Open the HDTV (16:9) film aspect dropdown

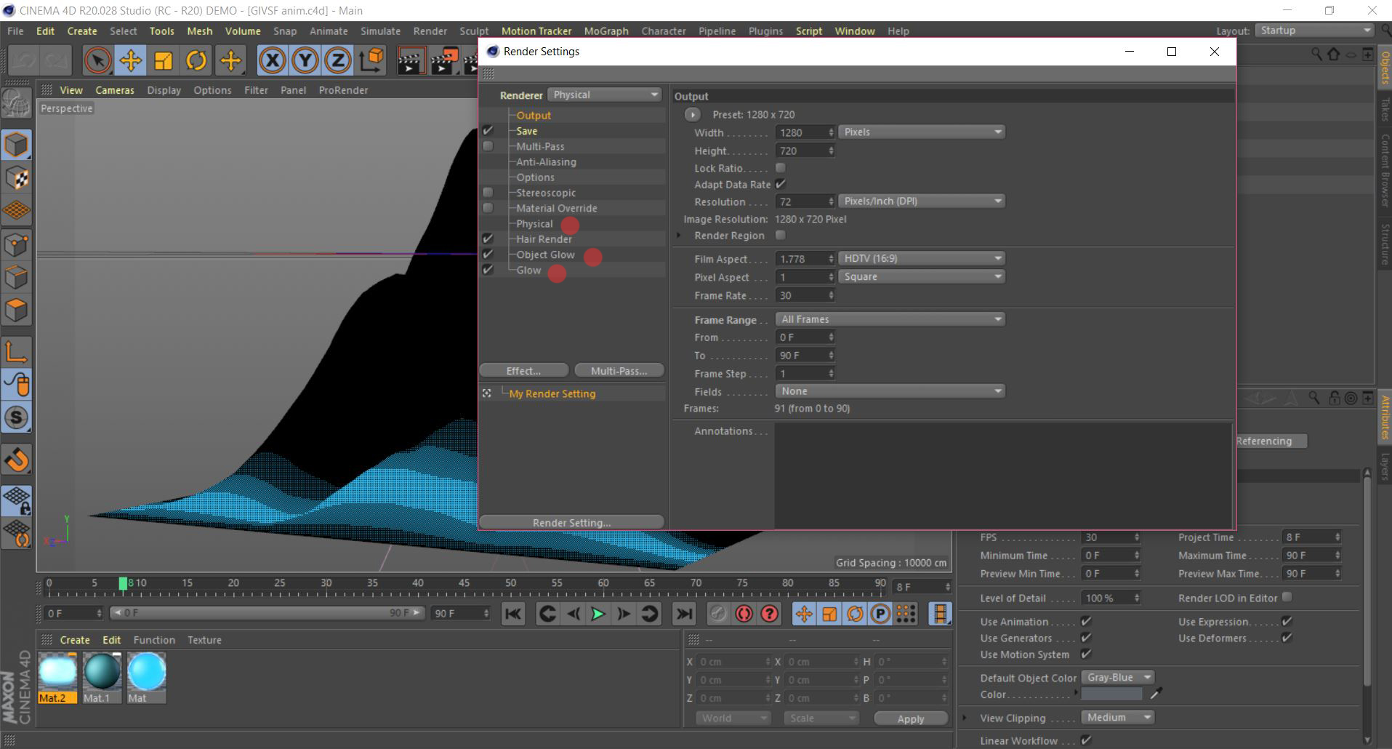tap(922, 258)
